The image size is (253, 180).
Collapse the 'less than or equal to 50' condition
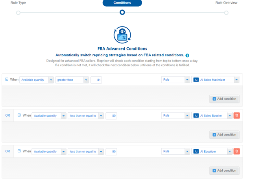19,151
